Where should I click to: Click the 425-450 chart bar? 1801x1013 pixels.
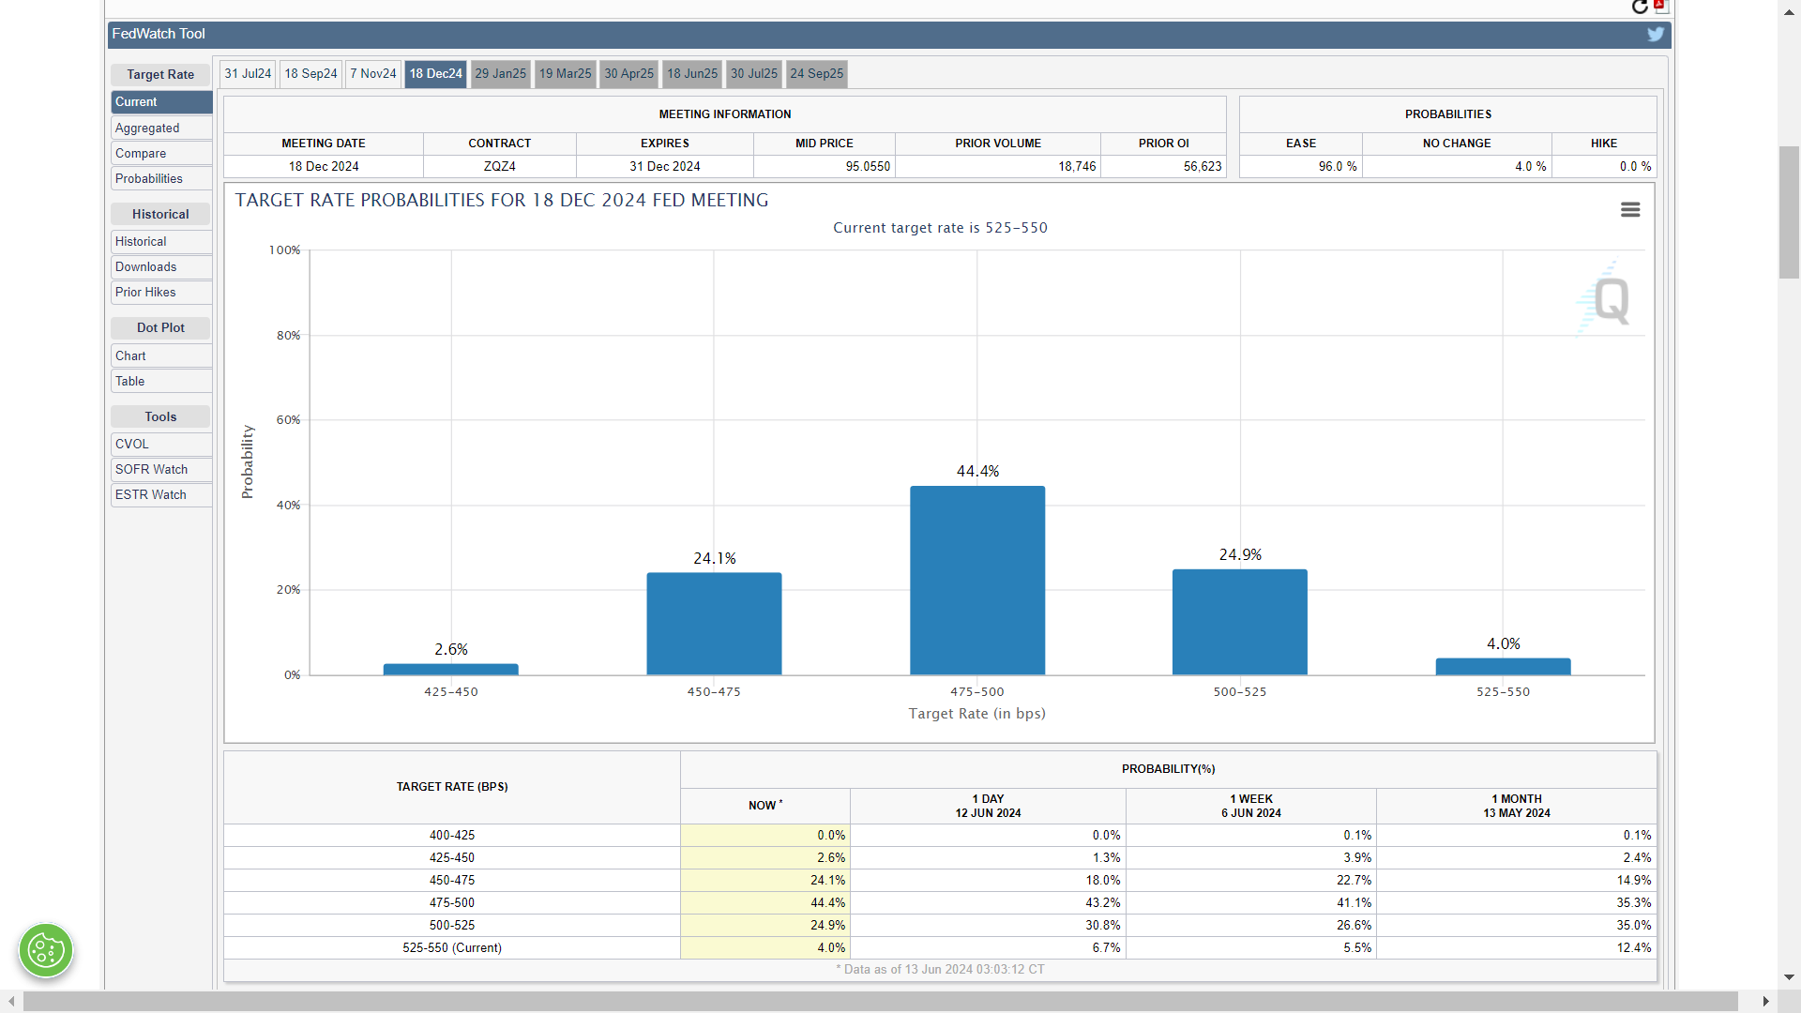(451, 670)
